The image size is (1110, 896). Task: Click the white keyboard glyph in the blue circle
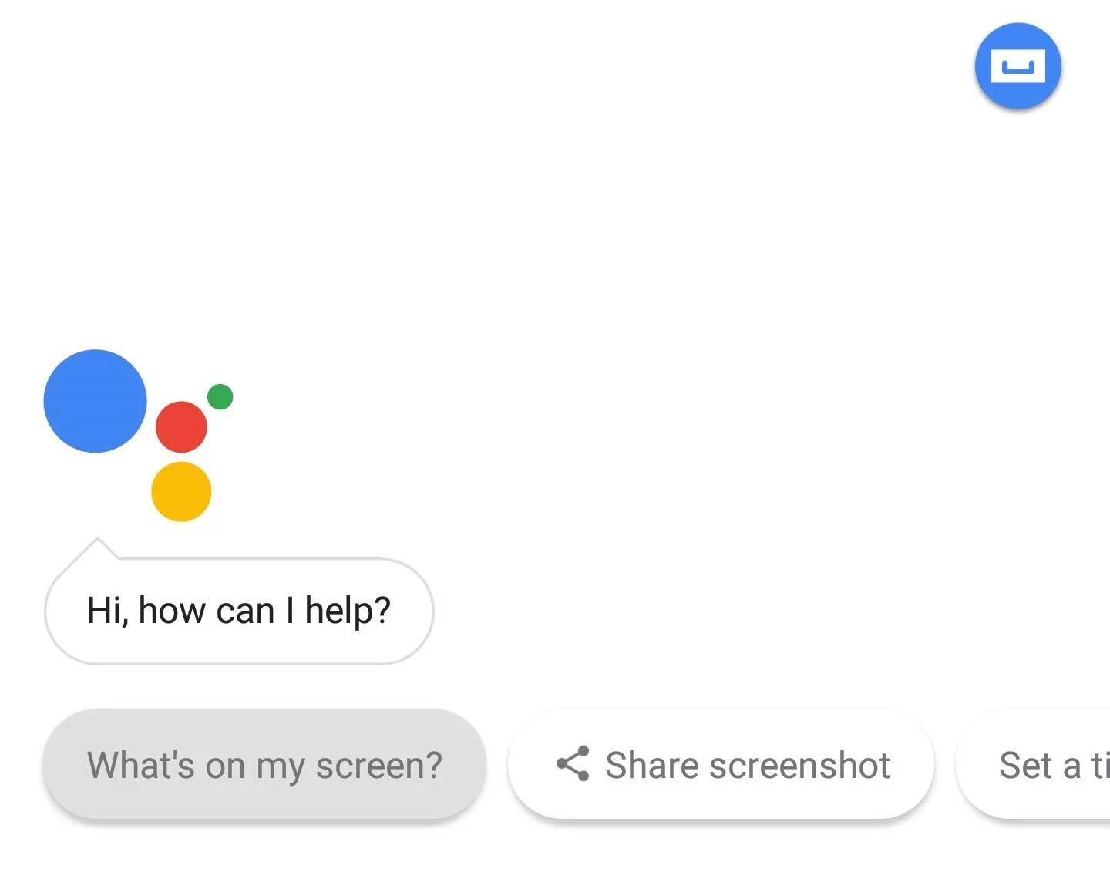(x=1017, y=66)
